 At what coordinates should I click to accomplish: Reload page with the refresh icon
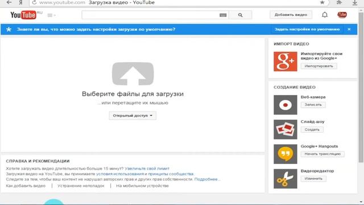34,2
